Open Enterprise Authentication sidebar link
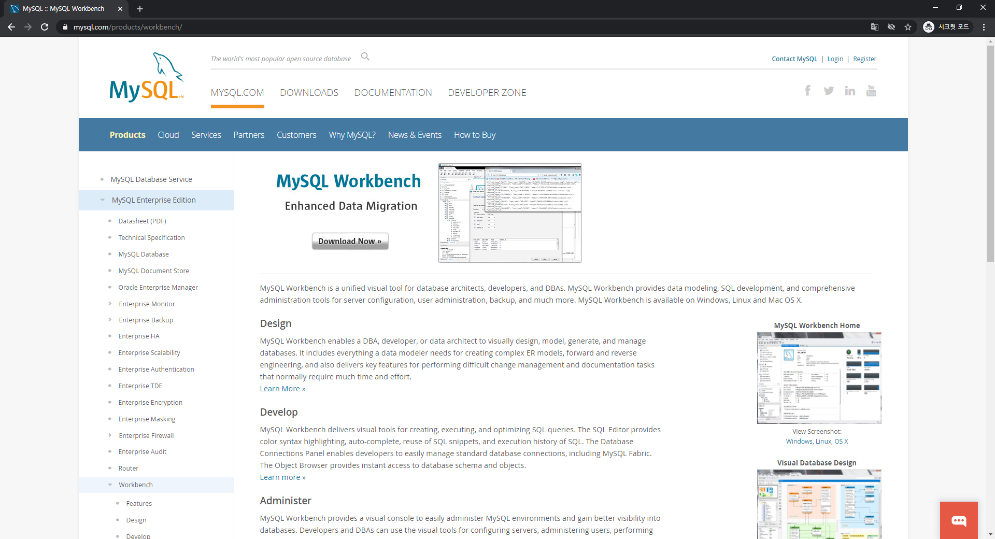 156,369
